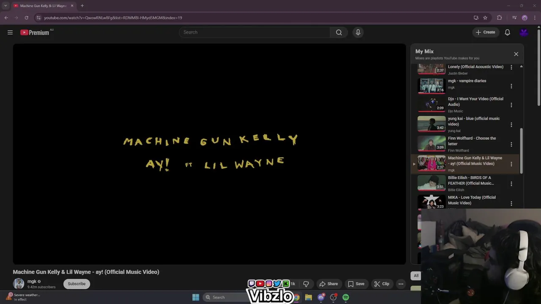This screenshot has height=304, width=541.
Task: Open options for Machine Gun Kelly ay! playlist item
Action: (511, 164)
